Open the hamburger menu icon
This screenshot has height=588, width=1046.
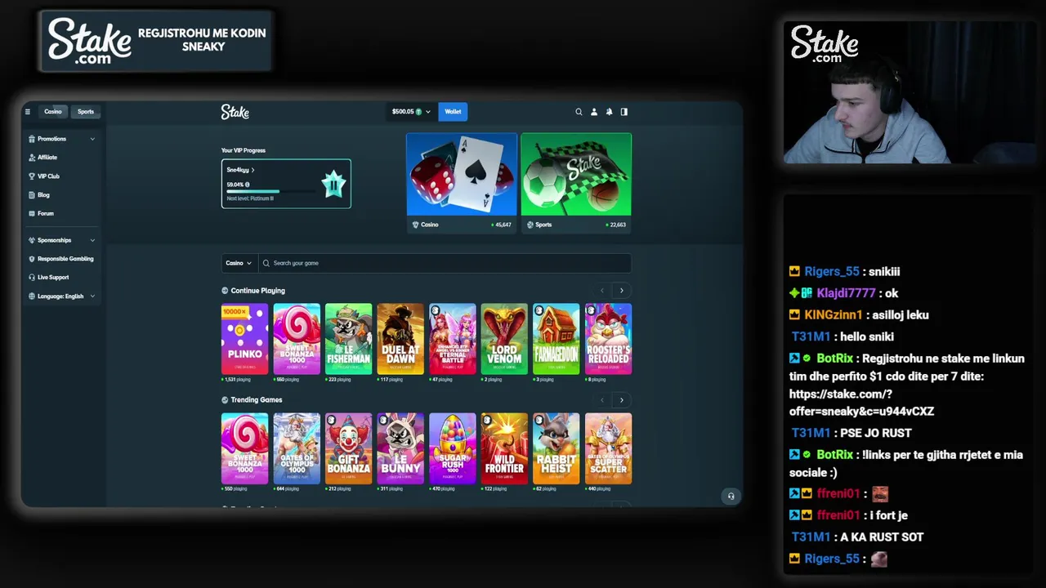(27, 112)
